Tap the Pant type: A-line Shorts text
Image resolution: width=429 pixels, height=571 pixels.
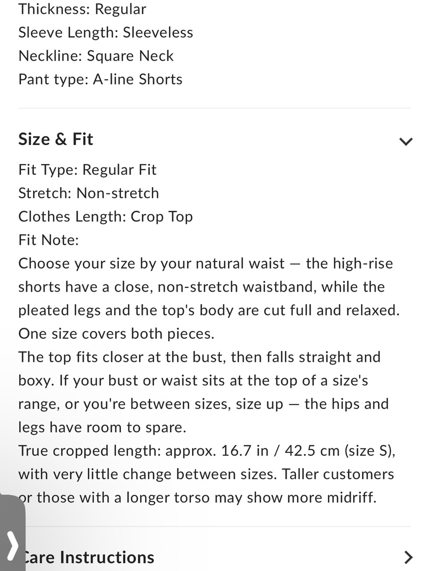(100, 79)
